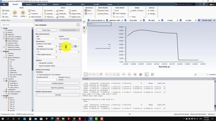Click the help icon in Run Calculation
This screenshot has height=121, width=216.
tap(78, 25)
